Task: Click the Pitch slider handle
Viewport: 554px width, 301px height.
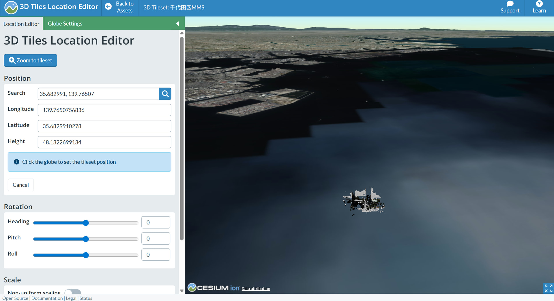Action: pos(86,239)
